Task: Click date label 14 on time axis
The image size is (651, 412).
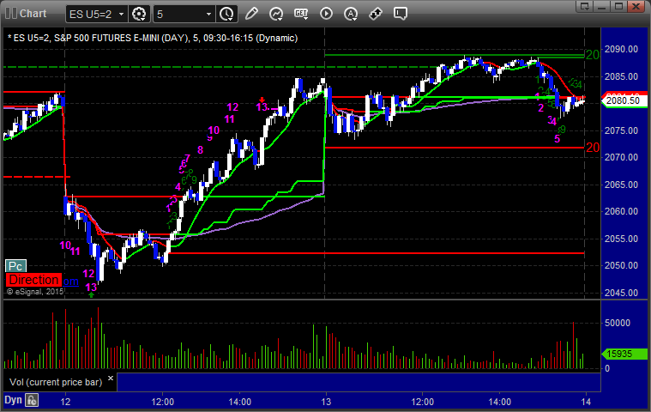Action: (586, 402)
